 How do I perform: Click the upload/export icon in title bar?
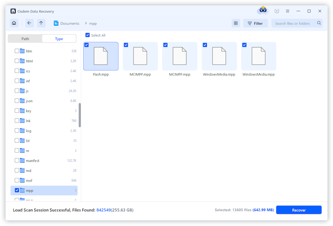point(277,11)
